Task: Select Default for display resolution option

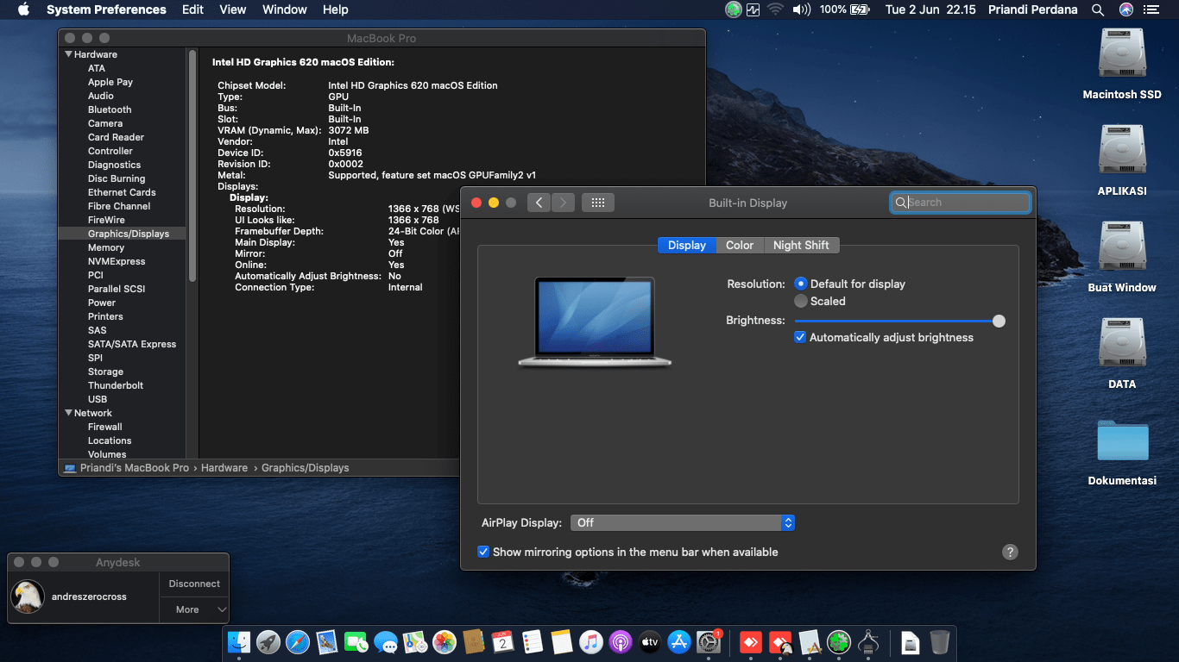Action: click(801, 284)
